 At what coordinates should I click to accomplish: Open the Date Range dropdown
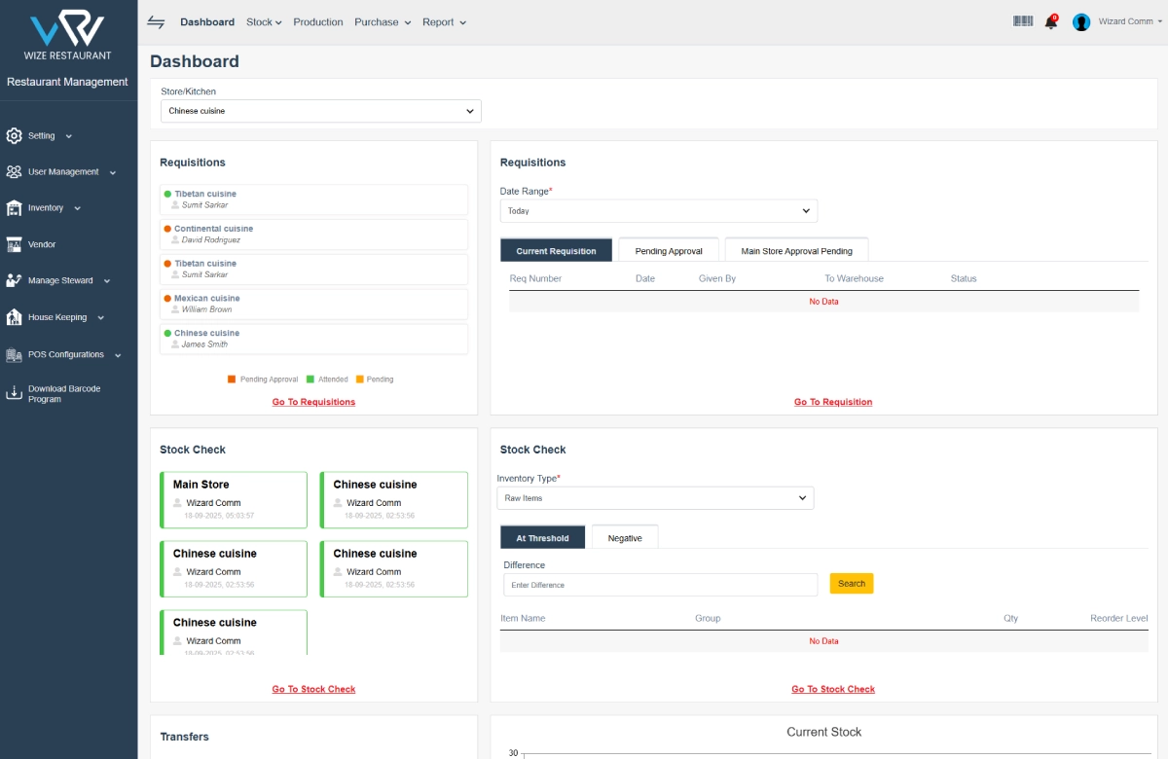(x=659, y=211)
